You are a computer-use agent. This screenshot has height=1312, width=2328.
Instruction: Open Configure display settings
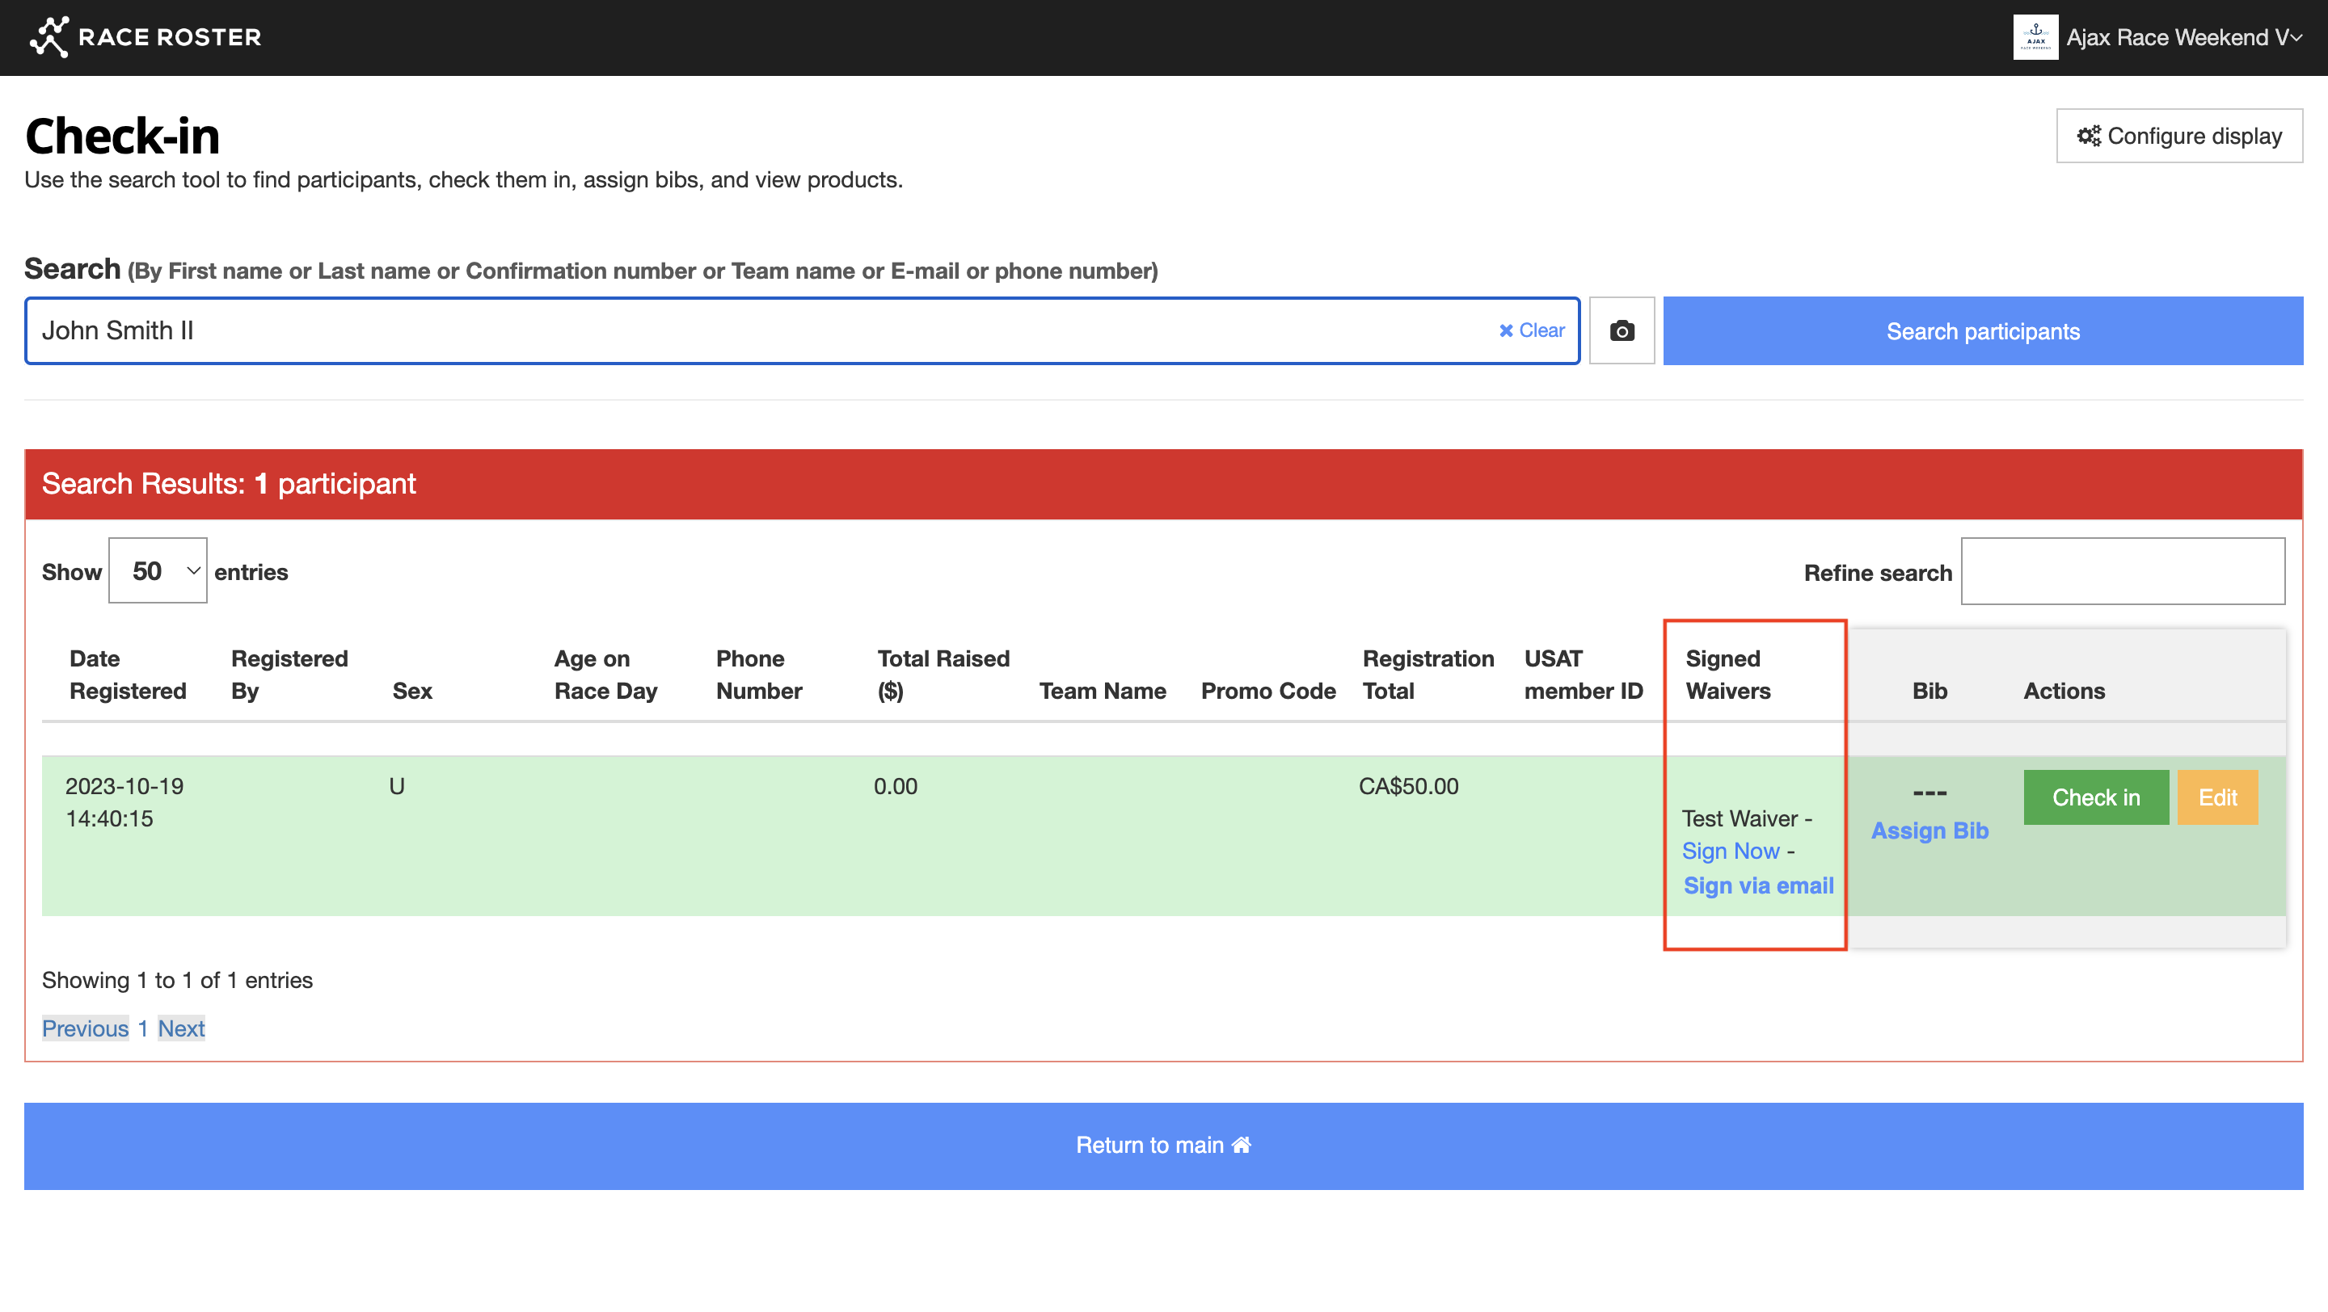(2179, 137)
